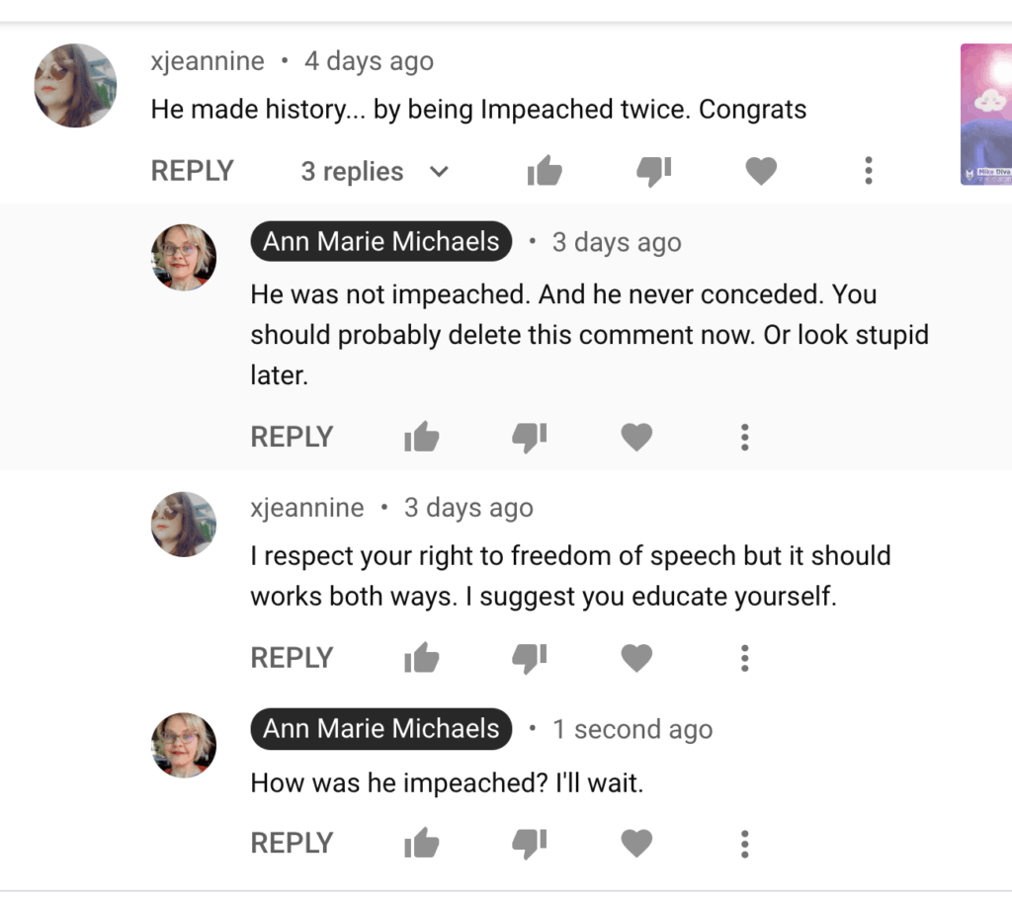Heart xjeannine's top-level comment
The image size is (1012, 901).
coord(760,172)
